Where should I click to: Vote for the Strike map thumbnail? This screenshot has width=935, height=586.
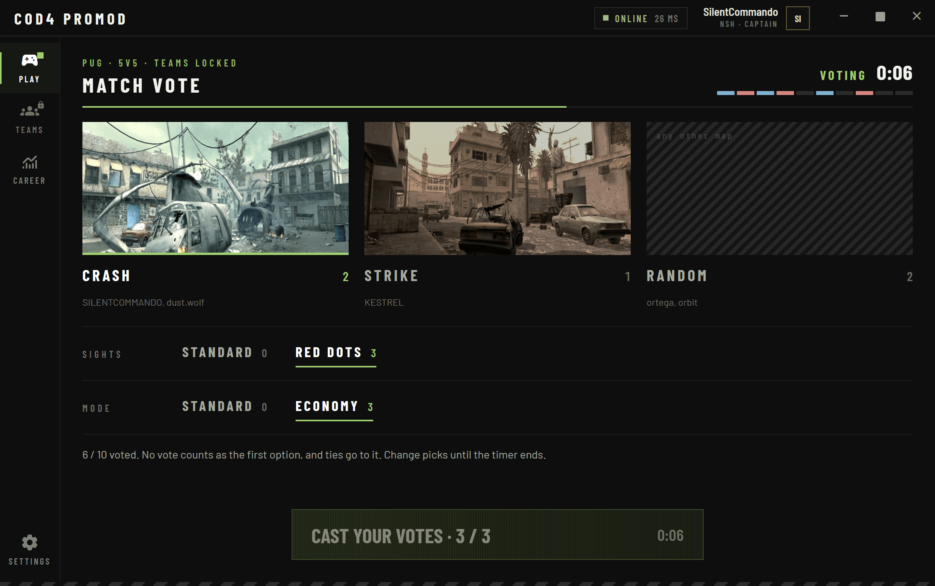click(x=497, y=188)
